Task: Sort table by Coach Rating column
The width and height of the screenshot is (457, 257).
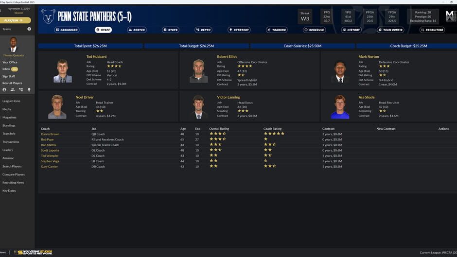Action: (273, 129)
